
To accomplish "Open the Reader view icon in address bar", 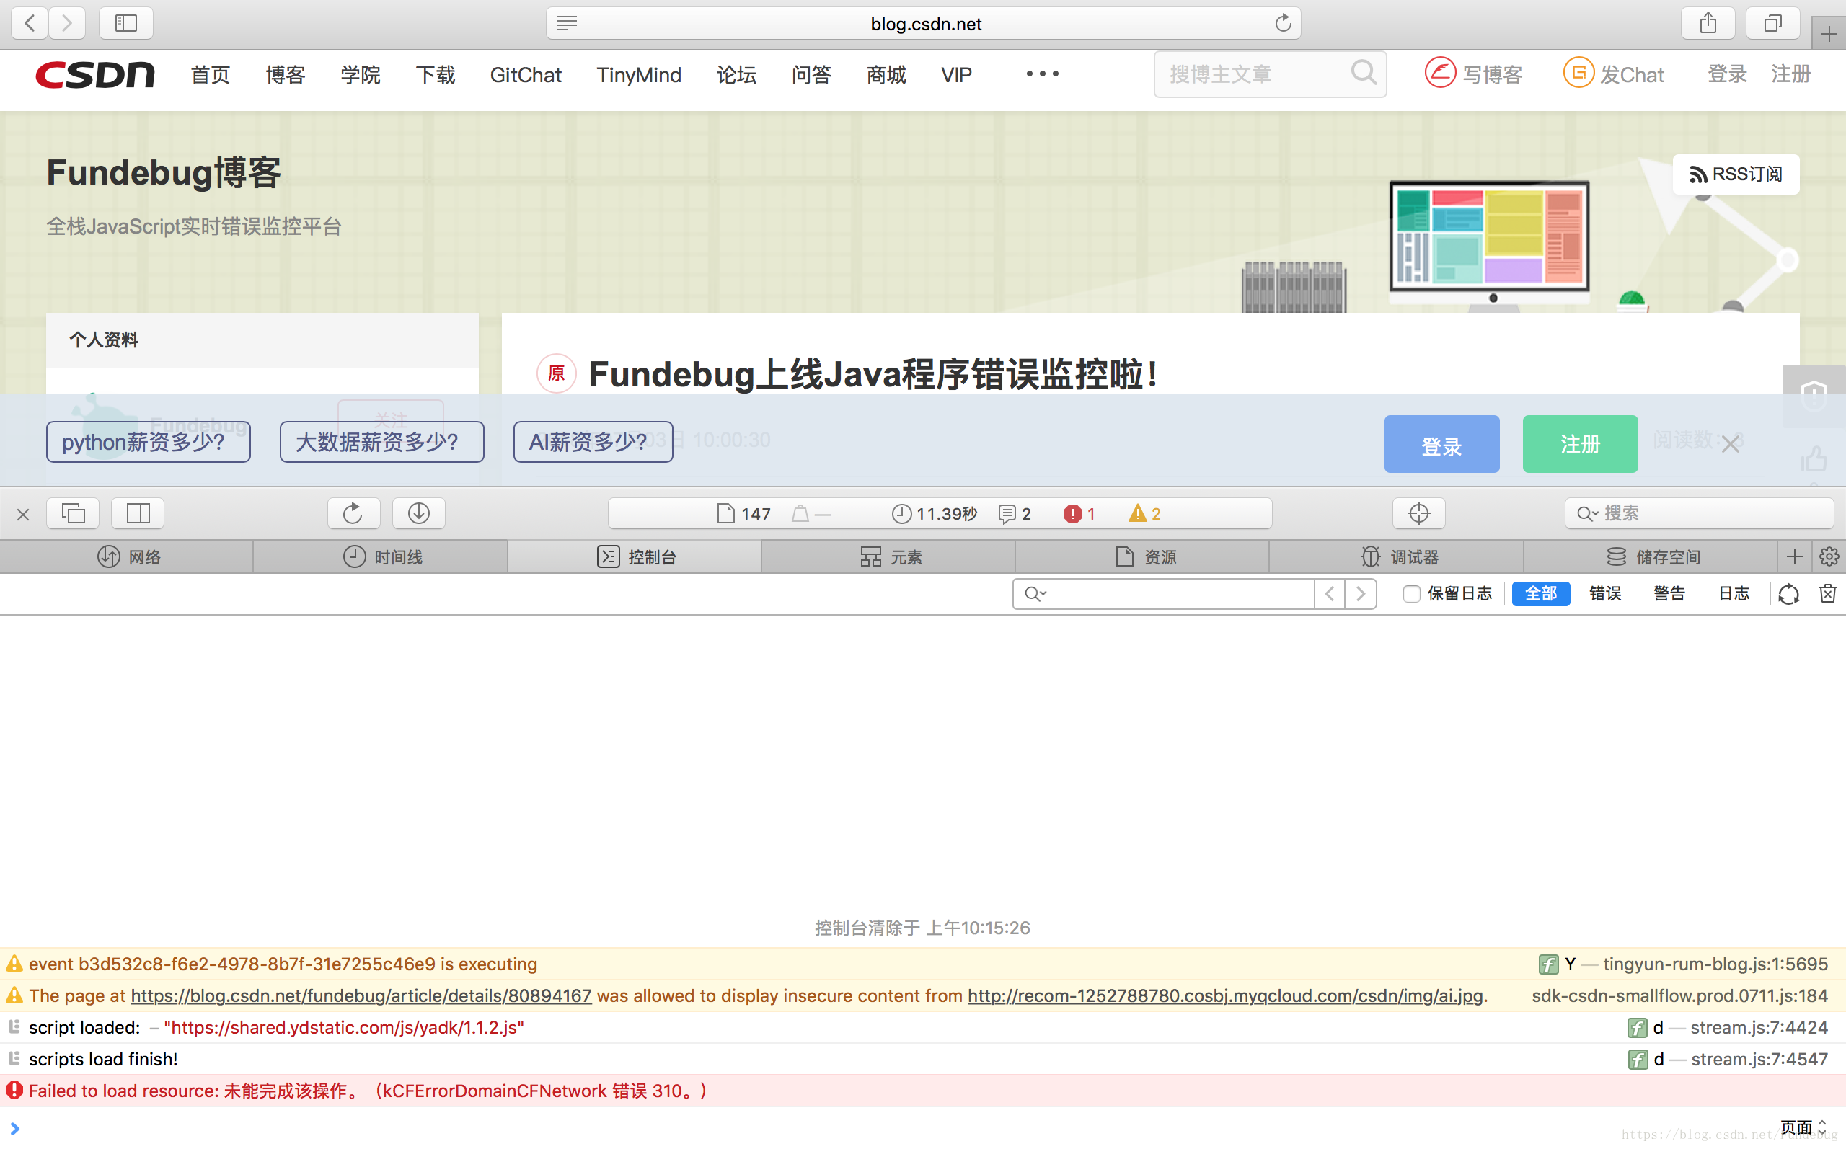I will [x=567, y=23].
